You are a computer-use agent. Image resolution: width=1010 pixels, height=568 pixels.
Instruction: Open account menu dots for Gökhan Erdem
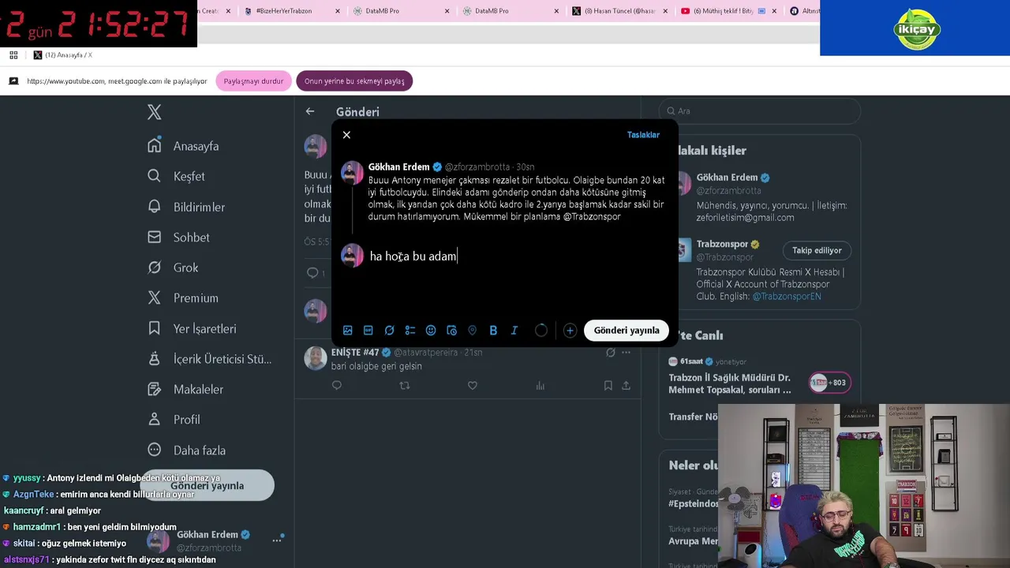click(277, 540)
